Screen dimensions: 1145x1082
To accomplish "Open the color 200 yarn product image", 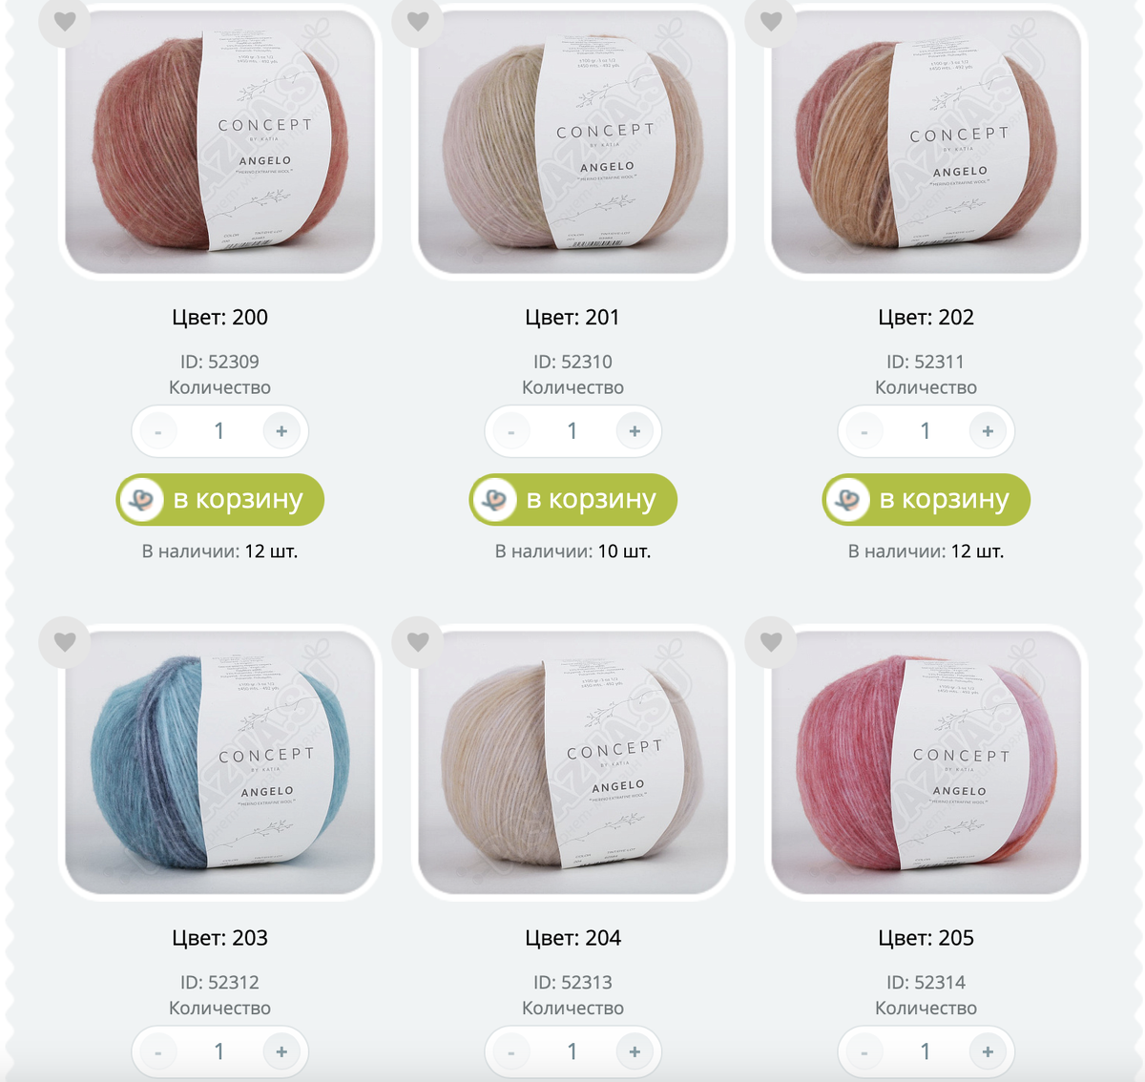I will pyautogui.click(x=220, y=141).
